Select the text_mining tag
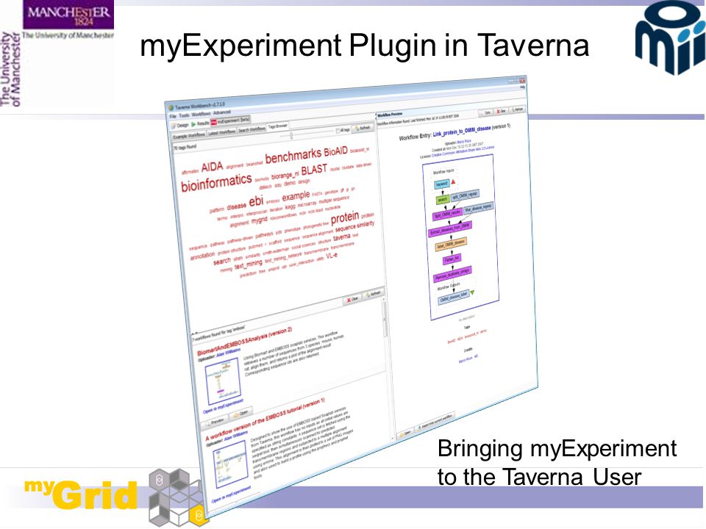The height and width of the screenshot is (529, 706). click(x=248, y=264)
